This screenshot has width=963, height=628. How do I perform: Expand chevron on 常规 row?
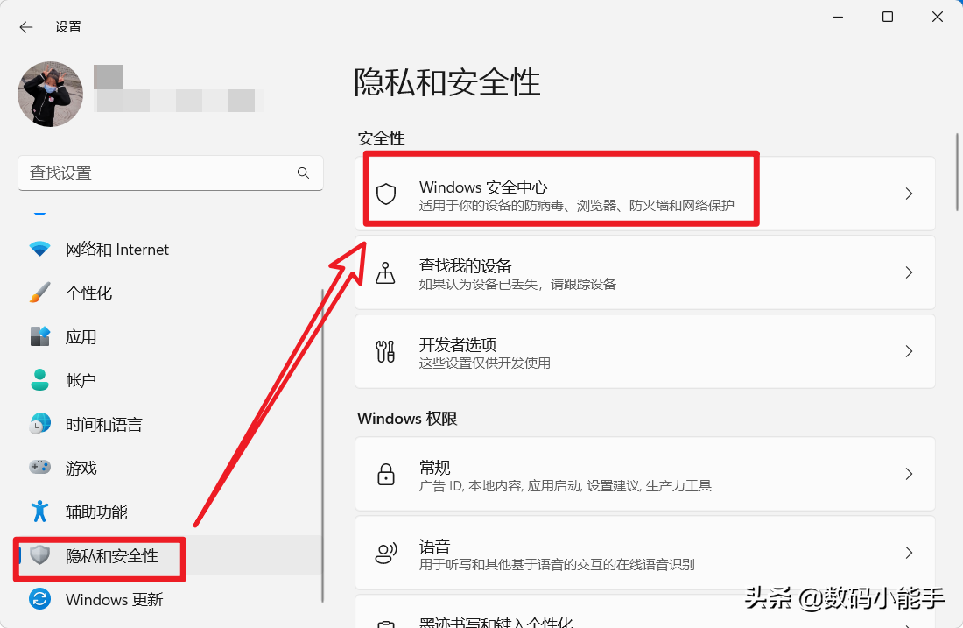909,475
